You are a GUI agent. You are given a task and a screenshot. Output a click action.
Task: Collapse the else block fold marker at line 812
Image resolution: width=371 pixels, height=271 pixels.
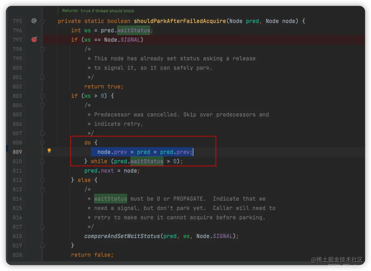(42, 180)
